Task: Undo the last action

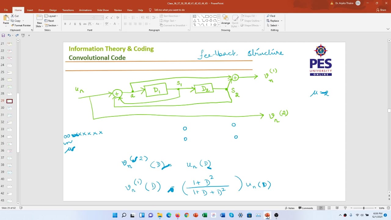Action: click(x=9, y=35)
